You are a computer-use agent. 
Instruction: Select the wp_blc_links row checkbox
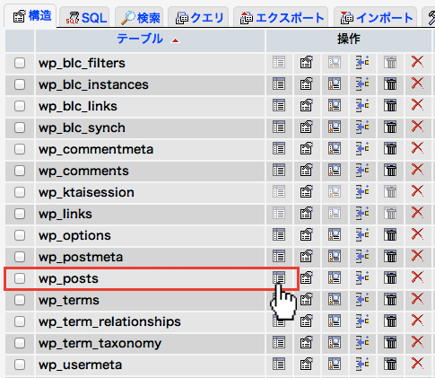coord(20,106)
